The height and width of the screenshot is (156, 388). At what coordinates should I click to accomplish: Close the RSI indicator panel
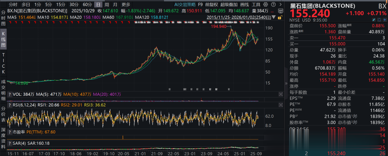click(x=280, y=105)
